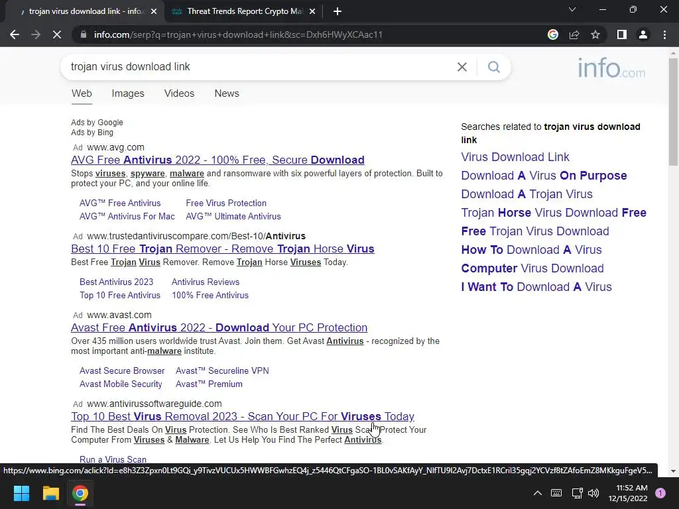Toggle the Chrome side panel icon

click(622, 34)
